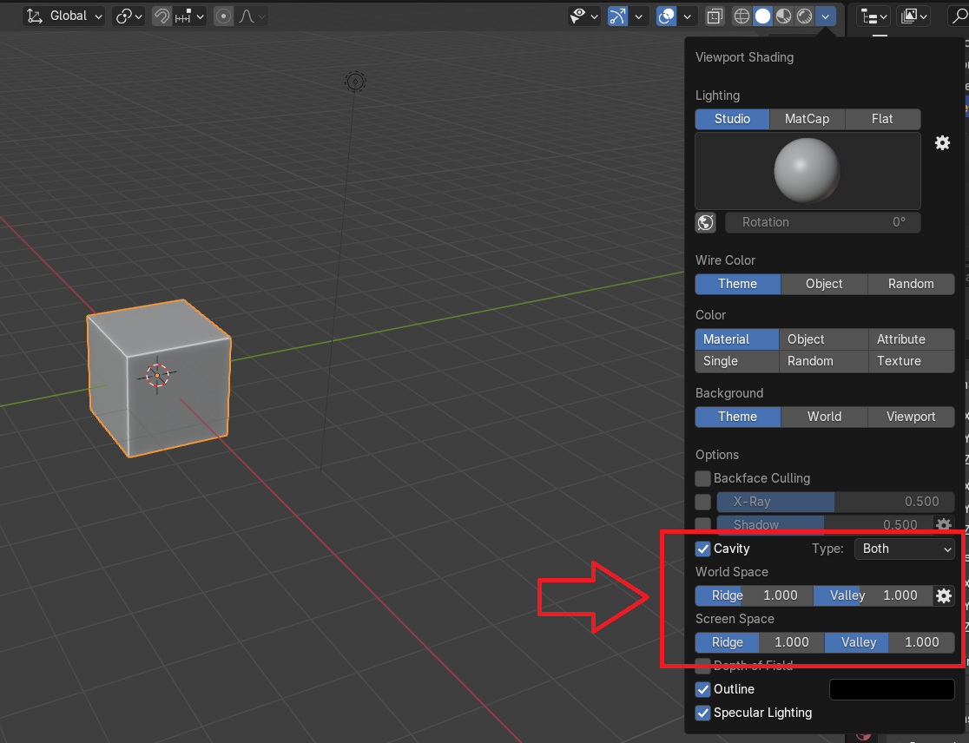
Task: Toggle the X-ray icon in the header
Action: pyautogui.click(x=715, y=16)
